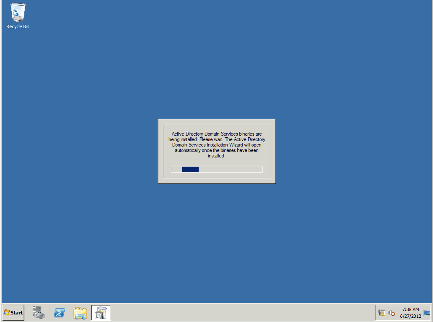
Task: Open the Start menu
Action: click(13, 313)
